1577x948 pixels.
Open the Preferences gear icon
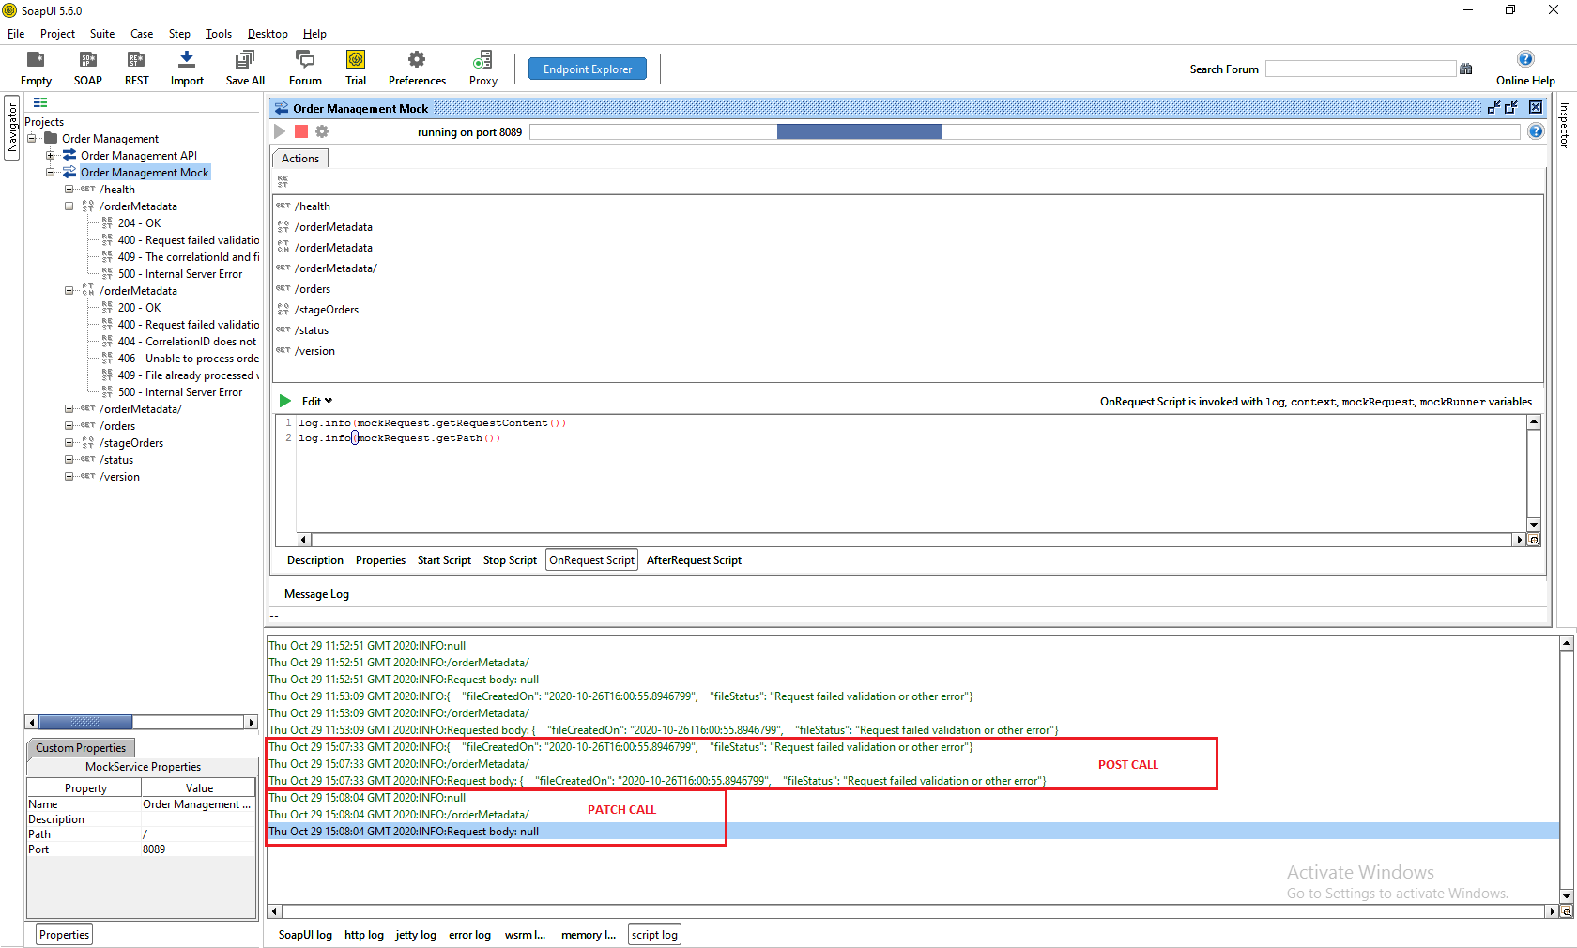[417, 60]
